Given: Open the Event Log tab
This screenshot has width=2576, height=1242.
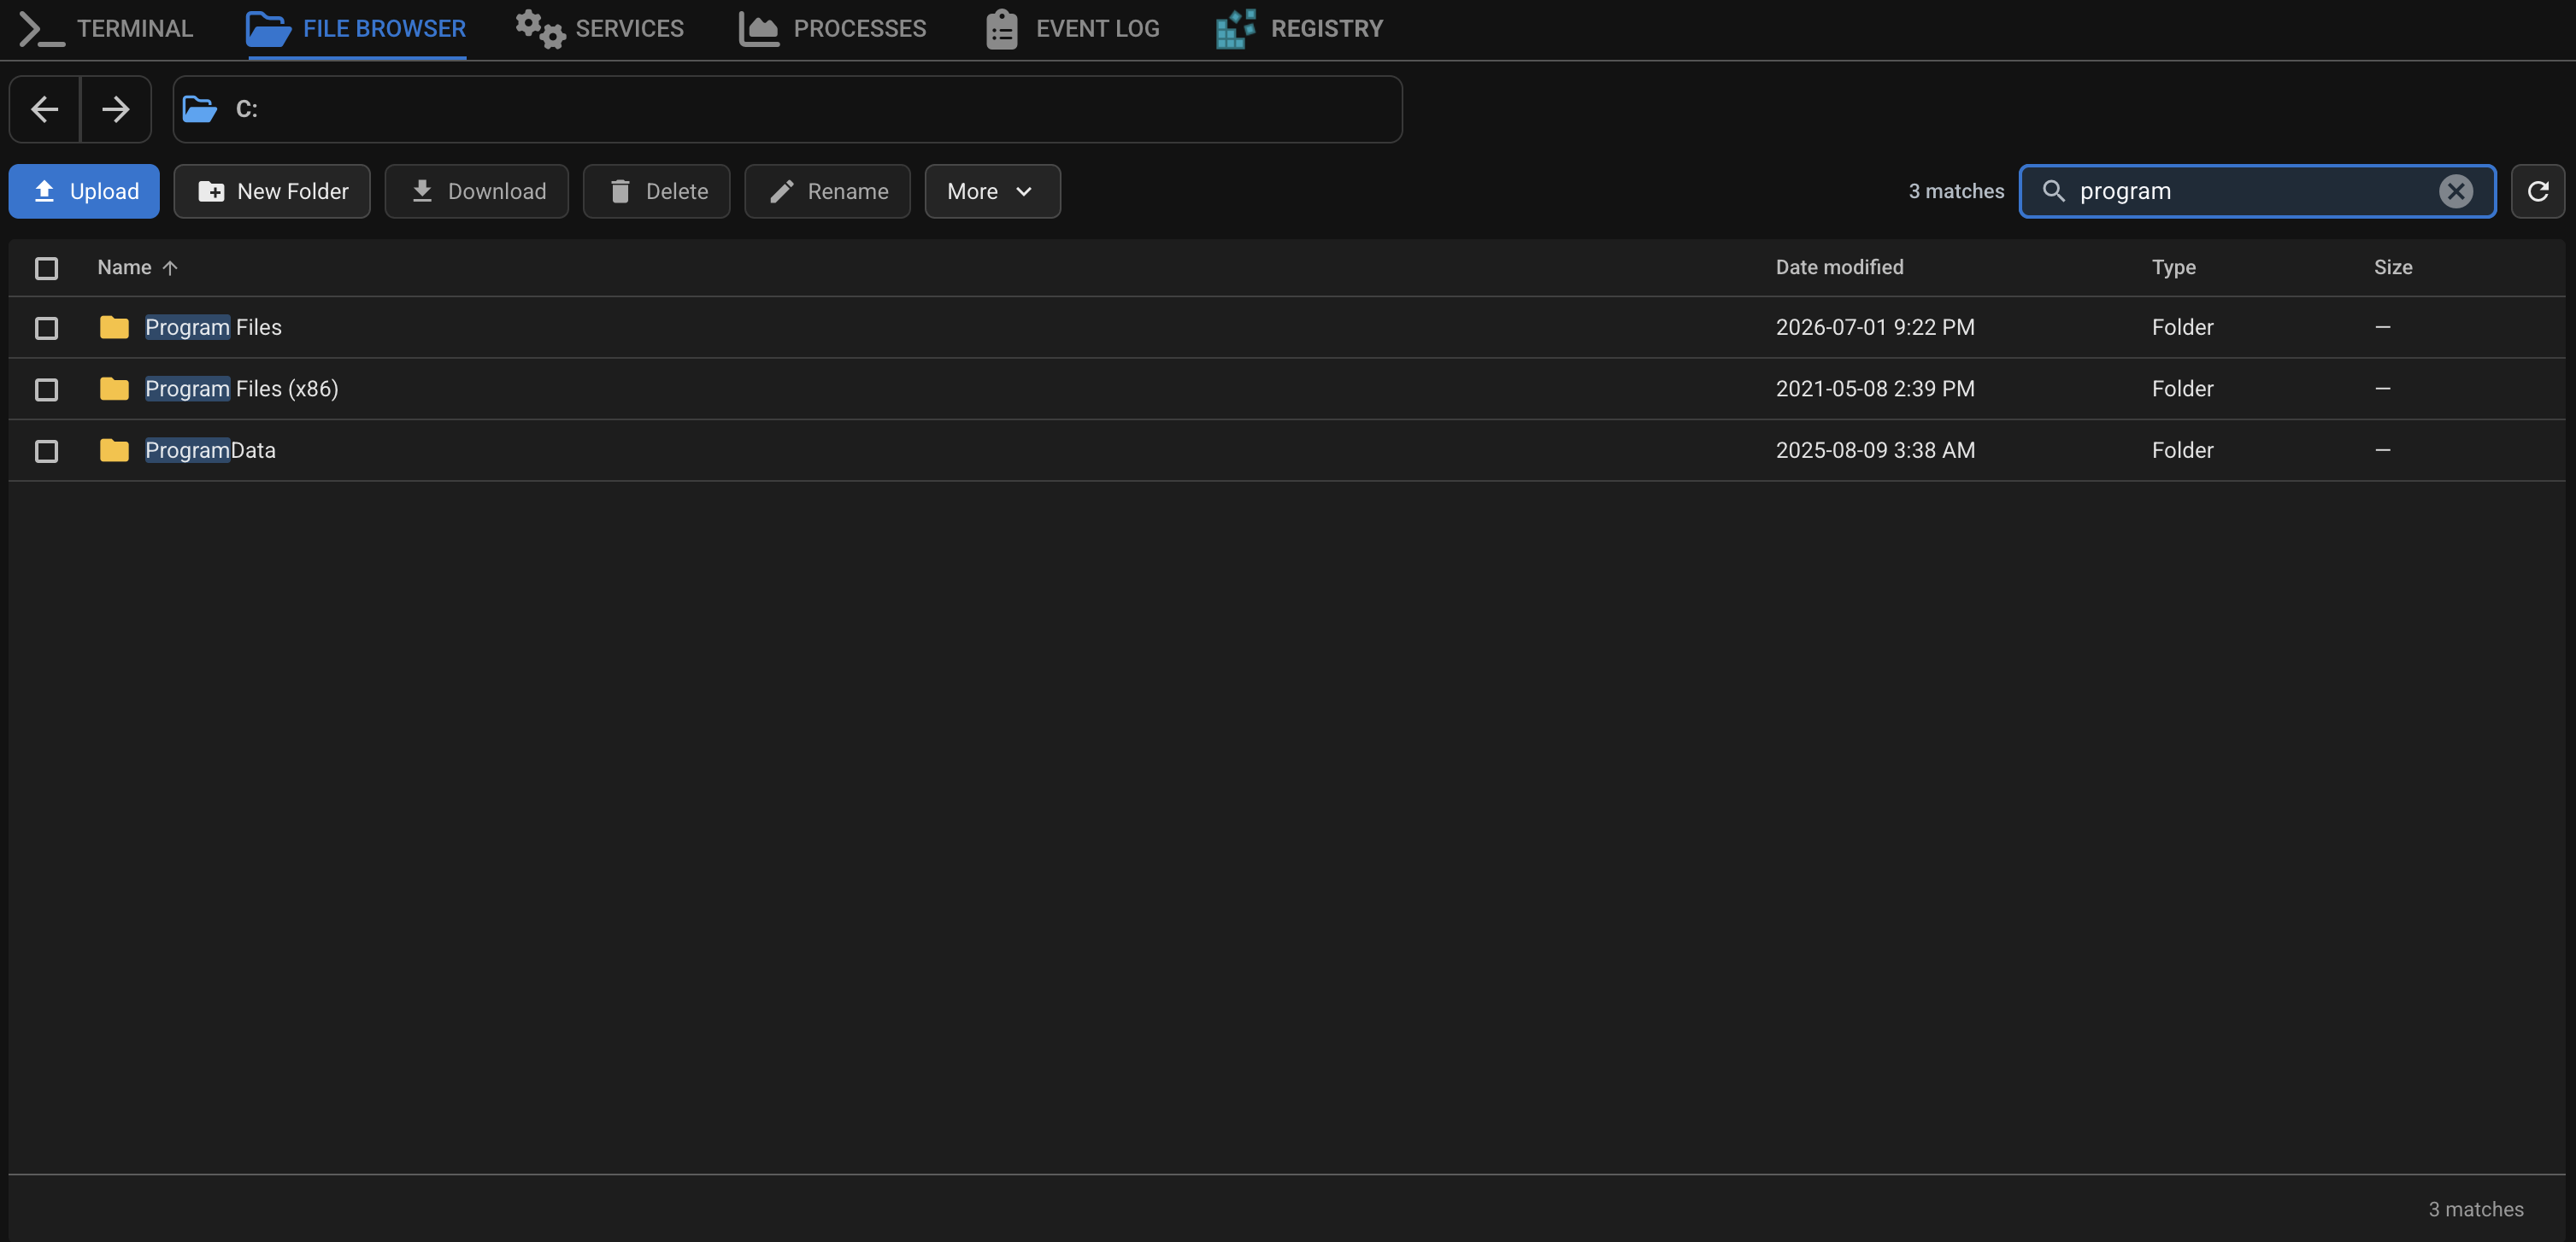Looking at the screenshot, I should (x=1072, y=29).
